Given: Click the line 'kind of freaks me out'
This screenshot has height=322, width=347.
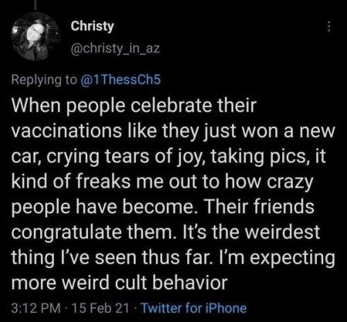Looking at the screenshot, I should tap(162, 182).
